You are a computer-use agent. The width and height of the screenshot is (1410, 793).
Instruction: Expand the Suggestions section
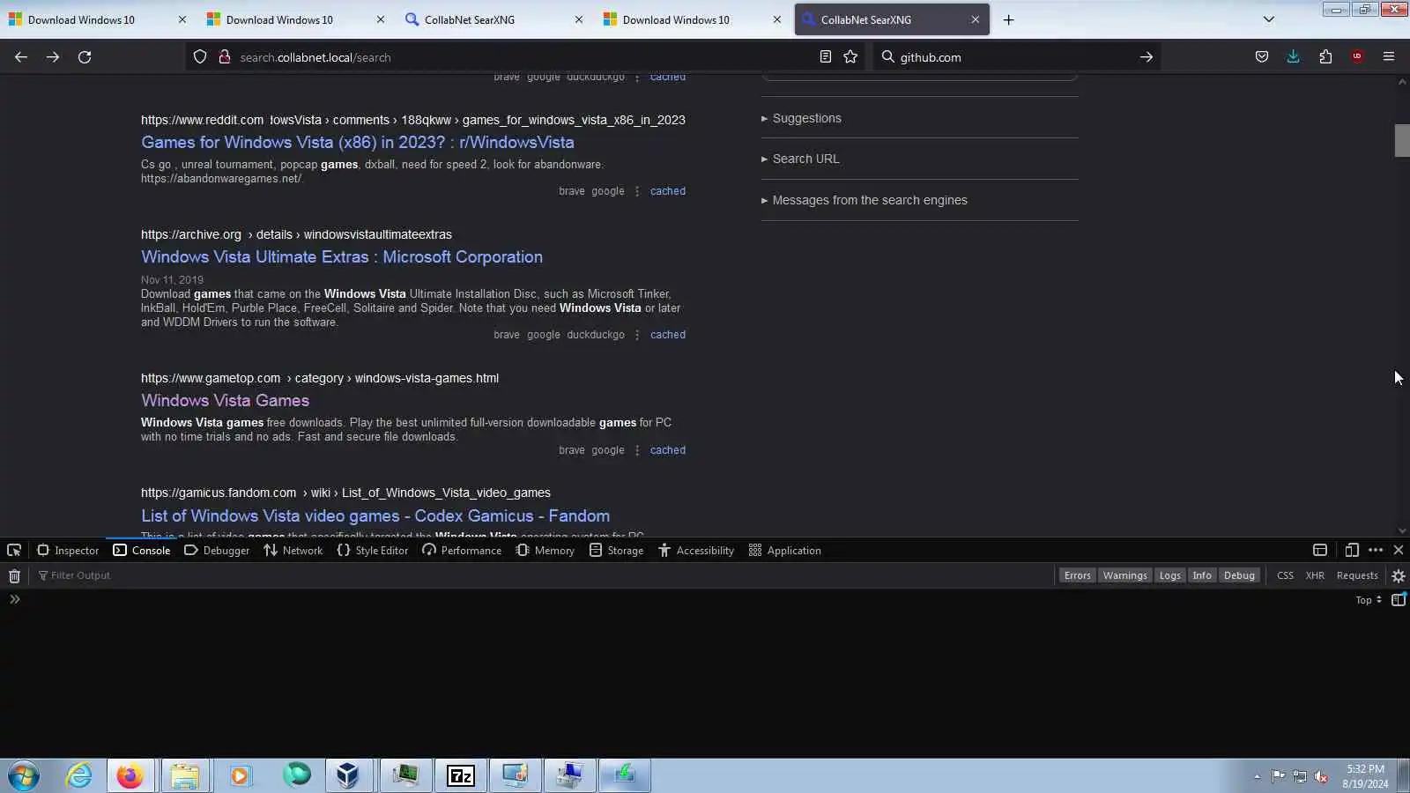click(x=801, y=118)
